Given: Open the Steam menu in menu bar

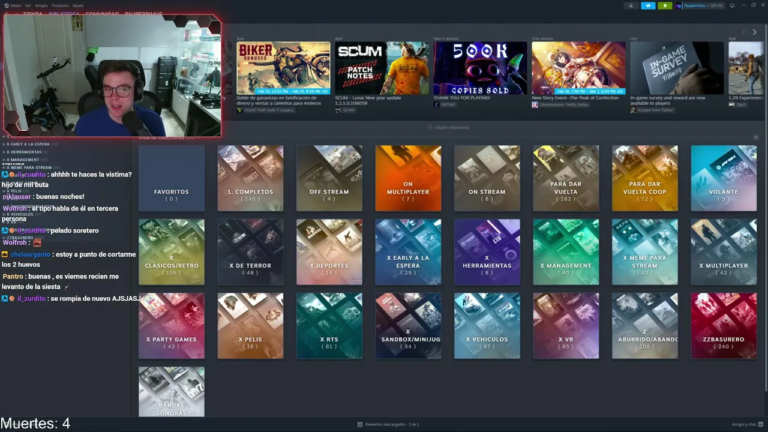Looking at the screenshot, I should click(13, 5).
